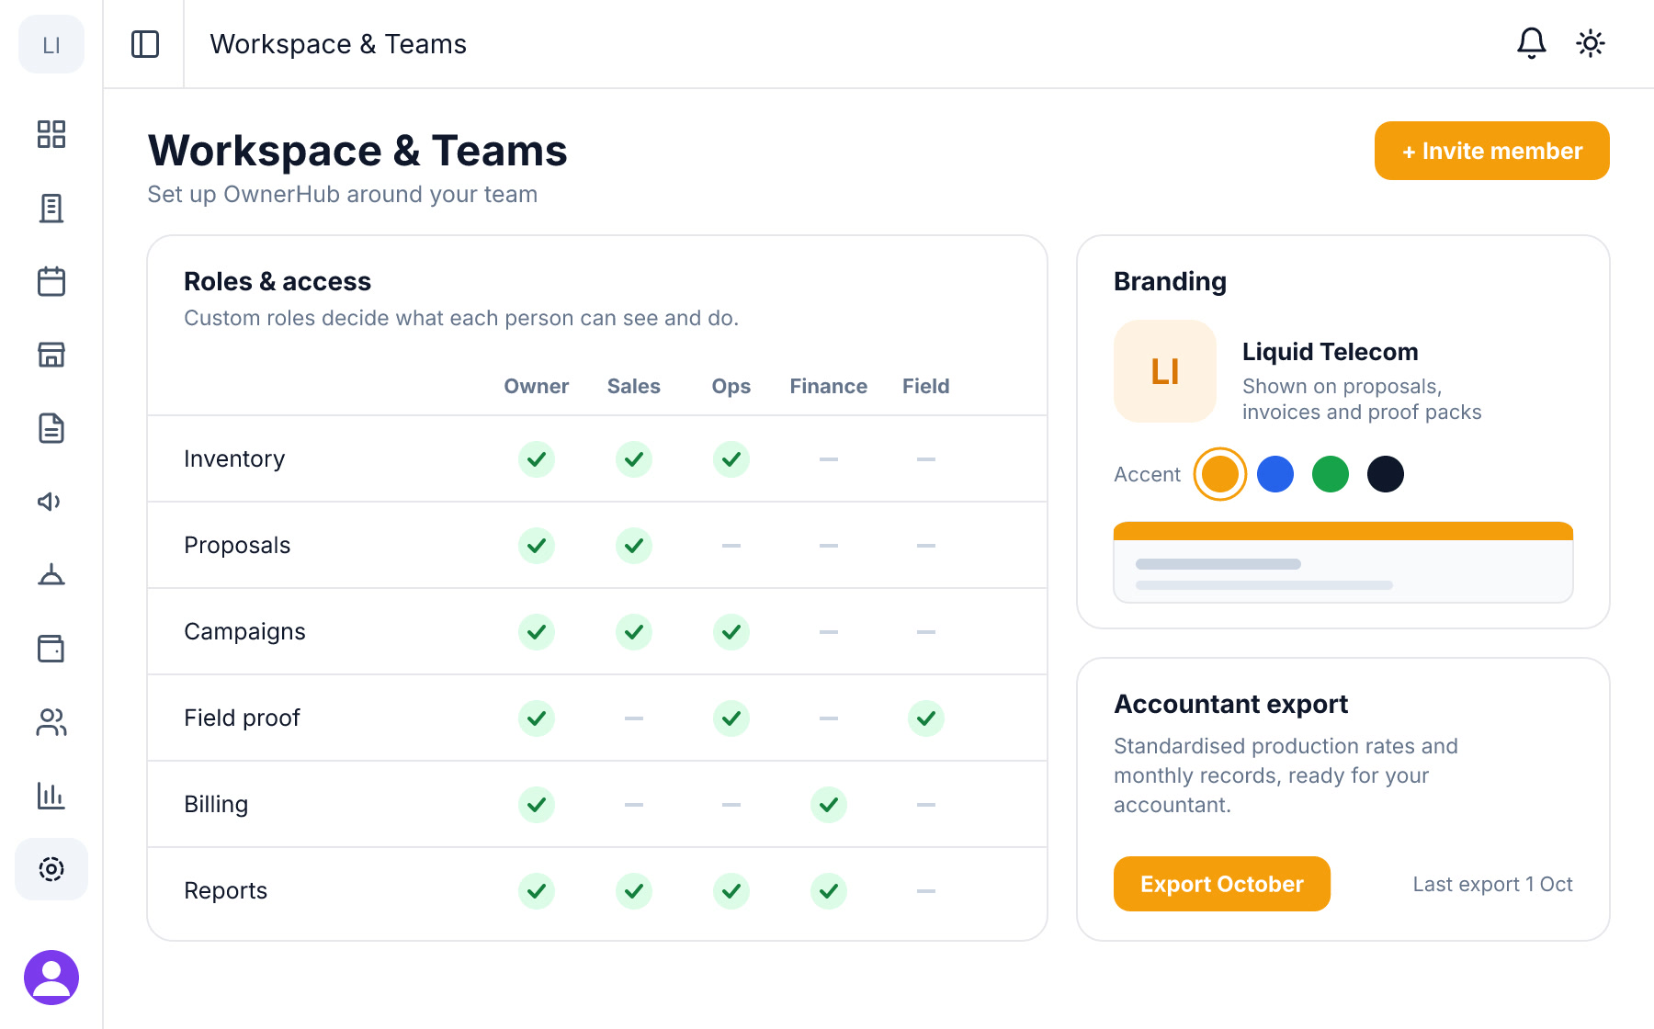The width and height of the screenshot is (1654, 1029).
Task: Switch theme with the sun icon
Action: (x=1591, y=43)
